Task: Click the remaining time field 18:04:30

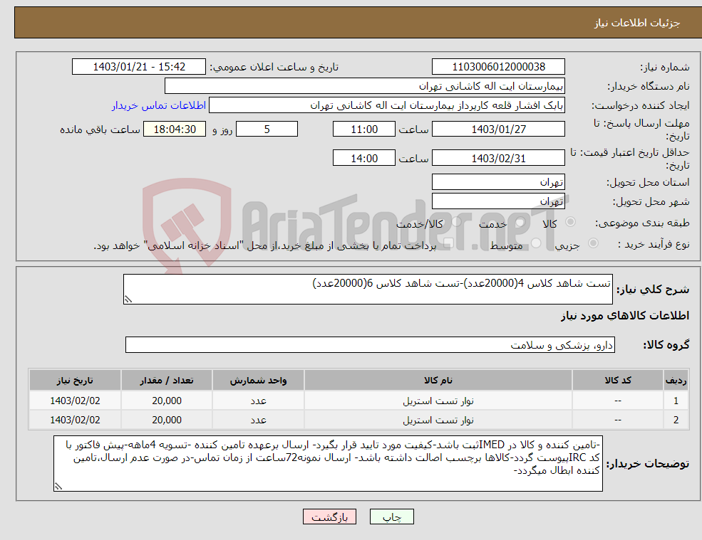Action: point(175,129)
